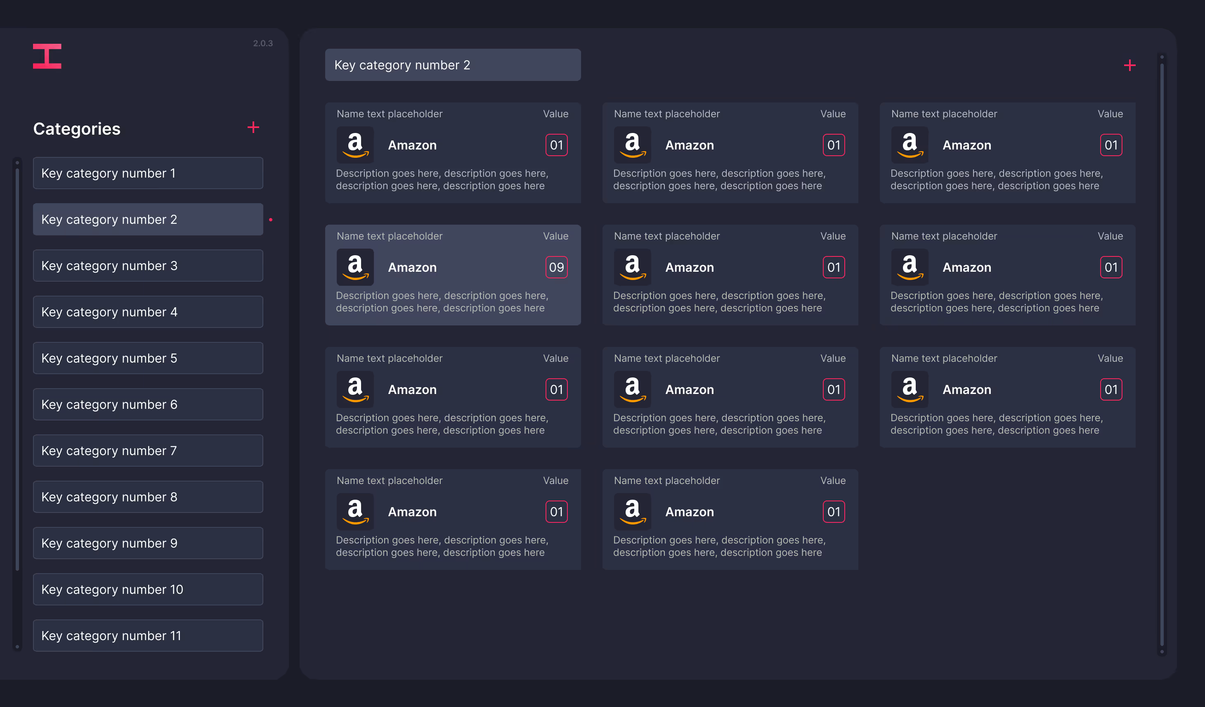Select Key category number 11
Viewport: 1205px width, 707px height.
[x=148, y=636]
